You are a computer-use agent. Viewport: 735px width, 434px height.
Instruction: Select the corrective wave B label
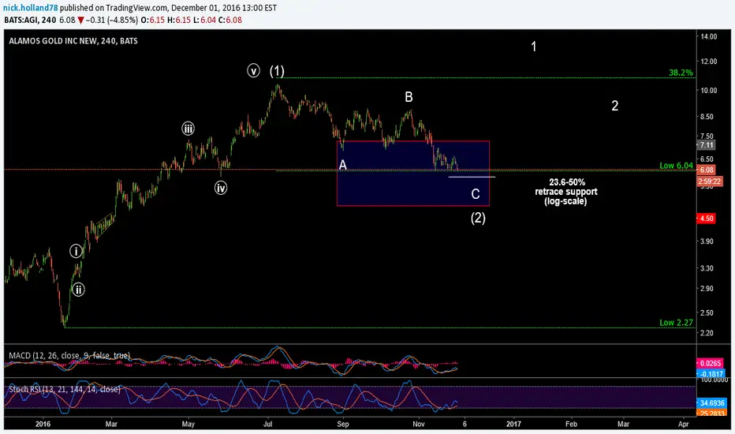point(409,97)
